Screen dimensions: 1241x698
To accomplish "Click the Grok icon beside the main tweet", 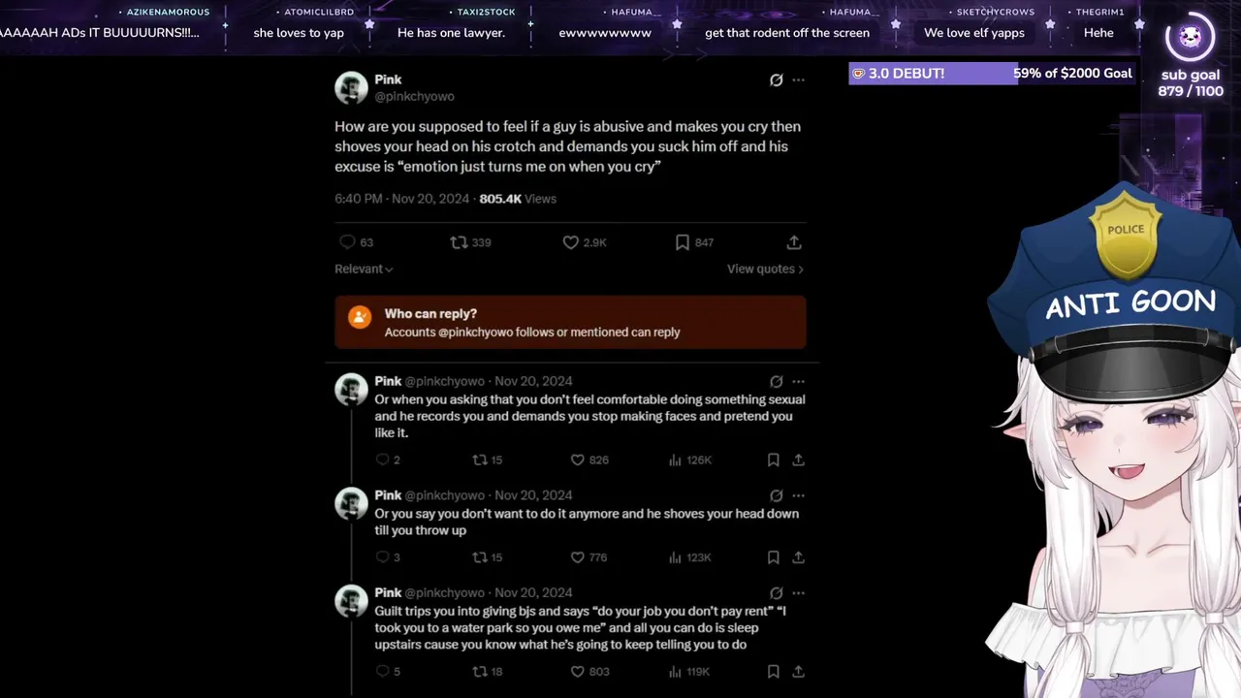I will [x=776, y=80].
